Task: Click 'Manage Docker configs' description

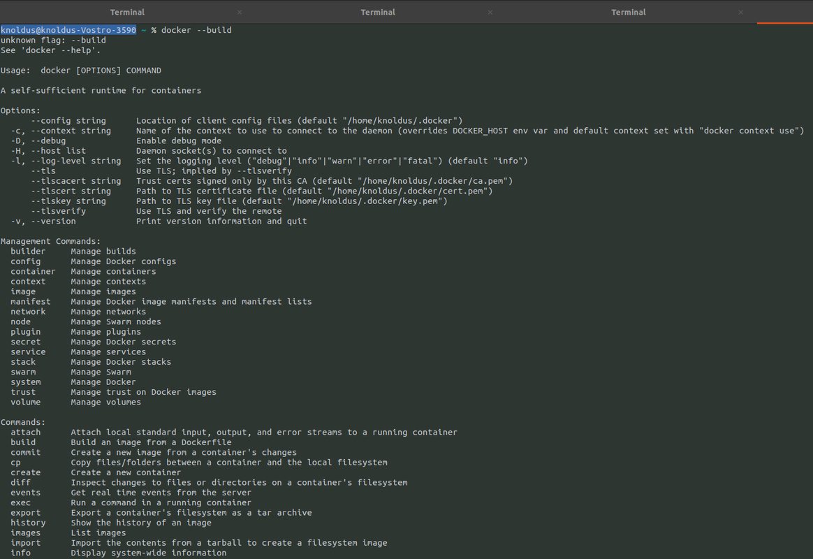Action: [x=124, y=261]
